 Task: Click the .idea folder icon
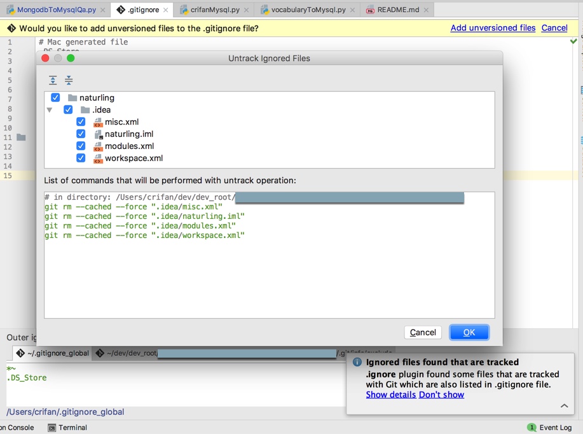85,110
